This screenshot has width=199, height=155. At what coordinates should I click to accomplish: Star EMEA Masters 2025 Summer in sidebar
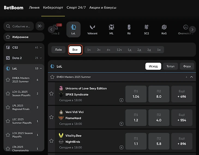[8, 80]
